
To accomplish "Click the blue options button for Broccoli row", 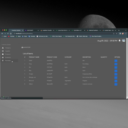I will pyautogui.click(x=116, y=81).
